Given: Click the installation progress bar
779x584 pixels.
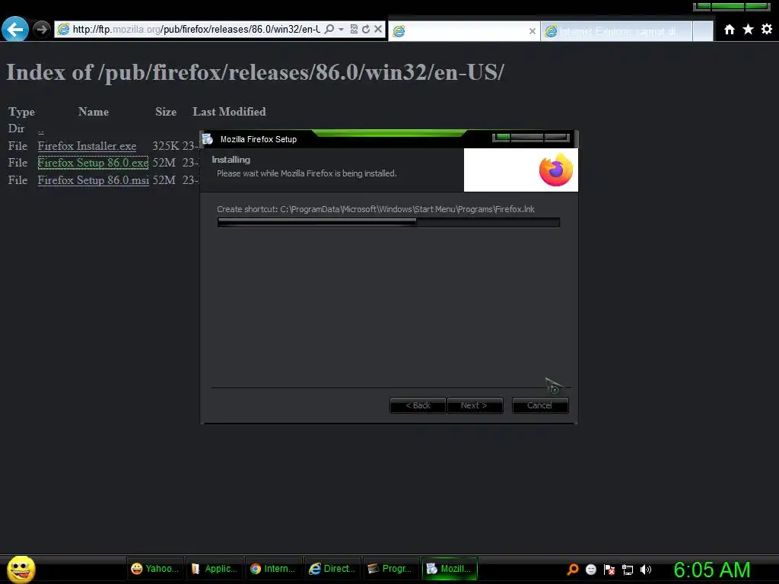Looking at the screenshot, I should (389, 223).
